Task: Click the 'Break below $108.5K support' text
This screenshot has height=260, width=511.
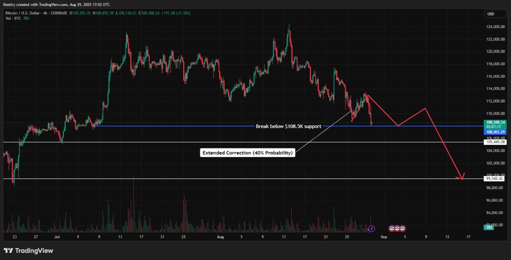Action: (288, 127)
